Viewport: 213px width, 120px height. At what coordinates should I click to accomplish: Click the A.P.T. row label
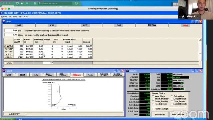point(9,54)
